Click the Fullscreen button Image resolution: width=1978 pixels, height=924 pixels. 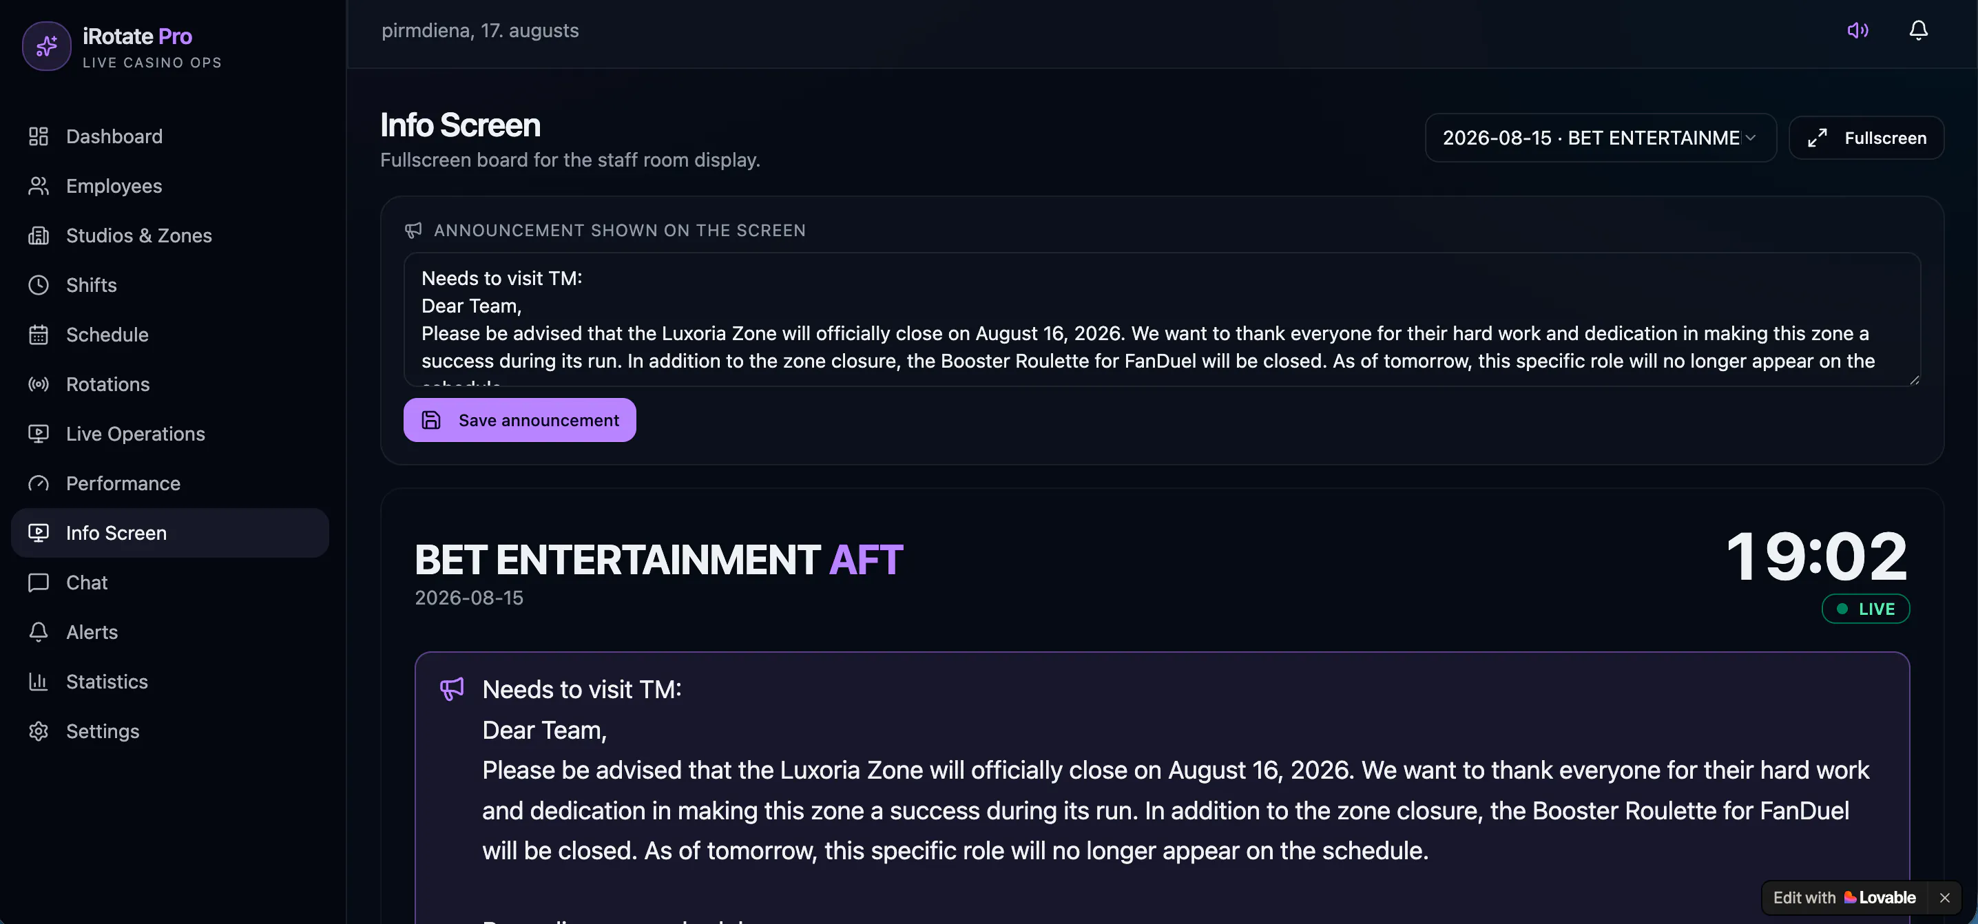(1866, 138)
